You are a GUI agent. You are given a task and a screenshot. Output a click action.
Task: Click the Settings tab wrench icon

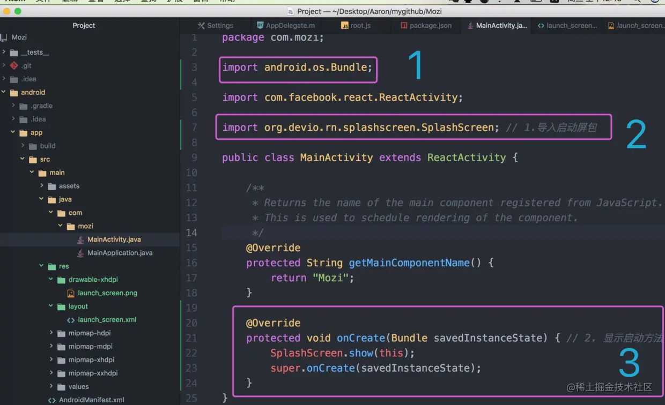coord(201,25)
